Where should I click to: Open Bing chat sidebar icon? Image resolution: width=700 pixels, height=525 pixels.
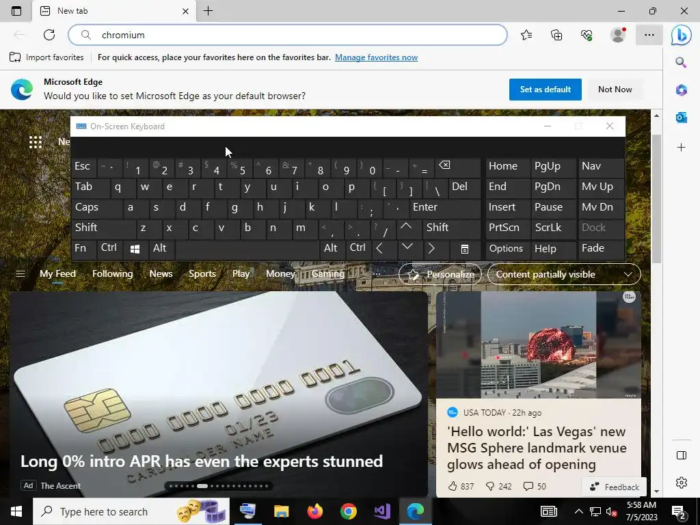coord(682,35)
